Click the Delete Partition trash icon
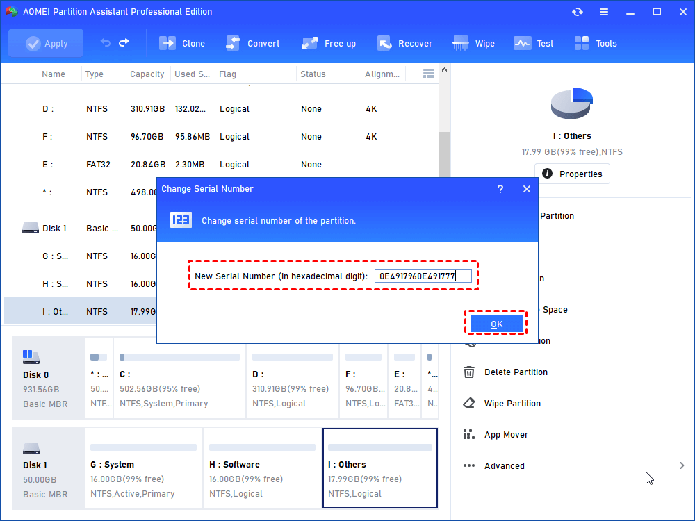 click(x=469, y=372)
